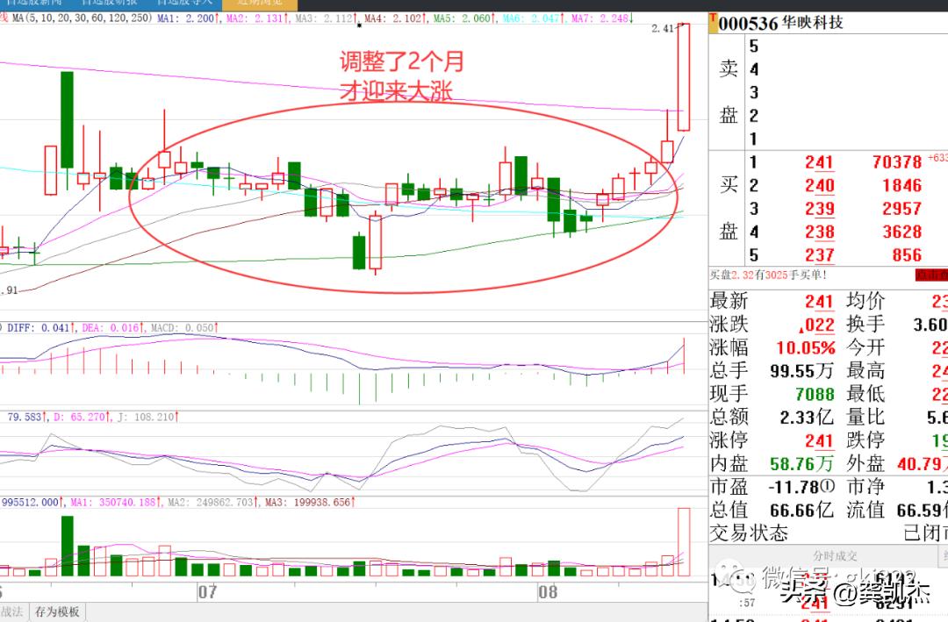Click the MA7: 2.248 readout

[602, 18]
